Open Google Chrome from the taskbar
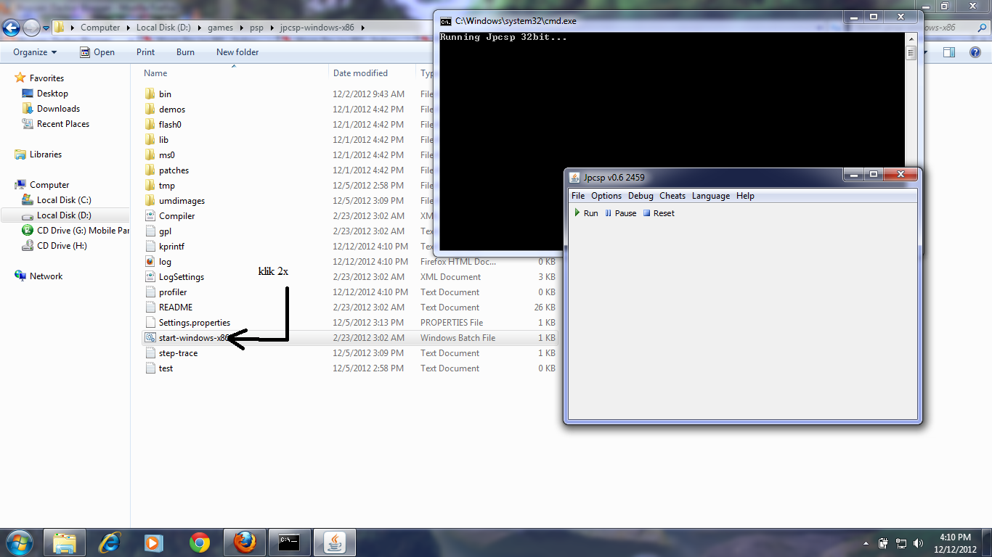 [x=199, y=542]
